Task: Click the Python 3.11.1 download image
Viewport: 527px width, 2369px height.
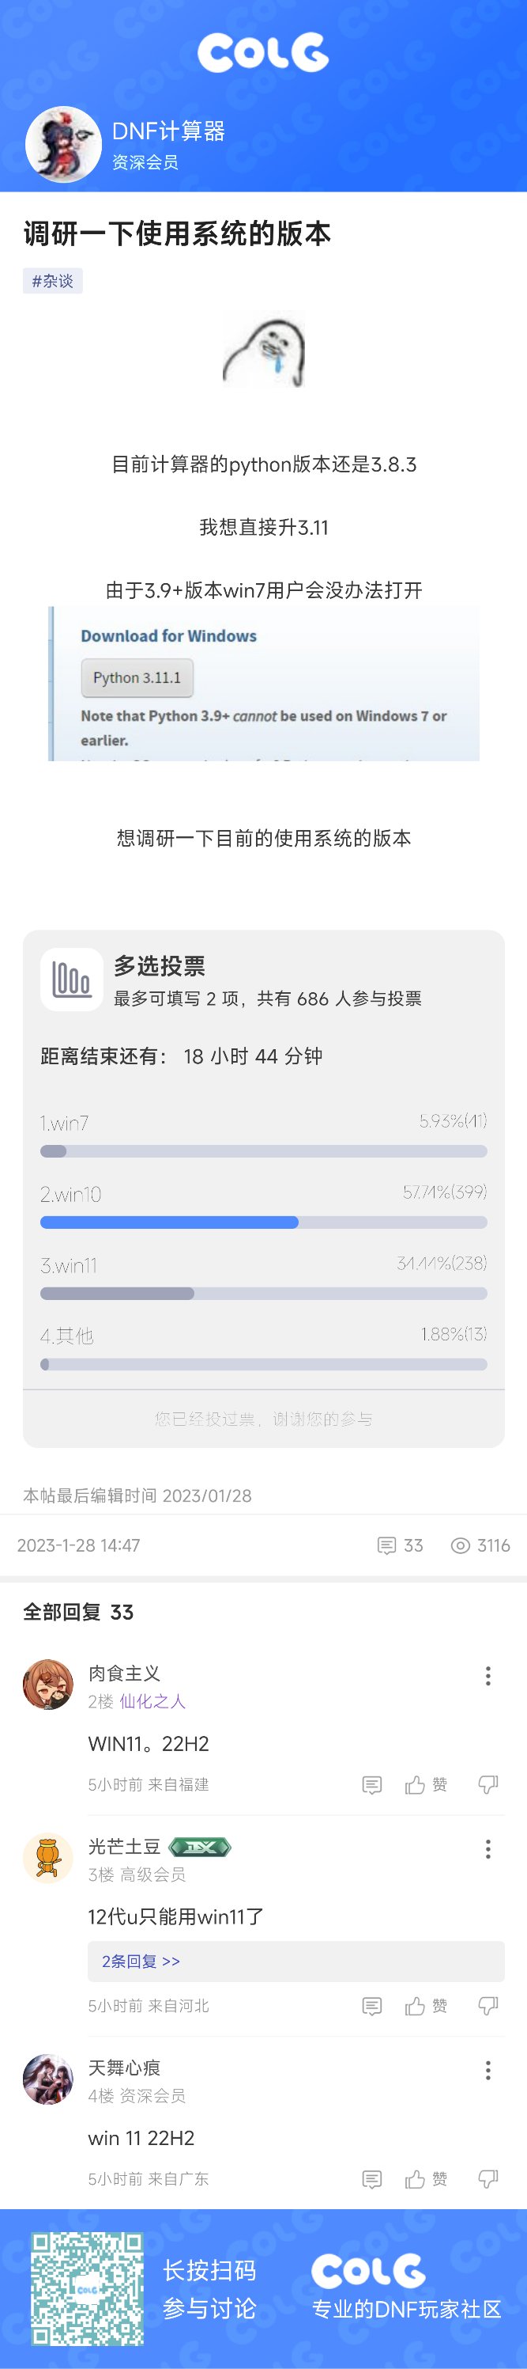Action: coord(264,684)
